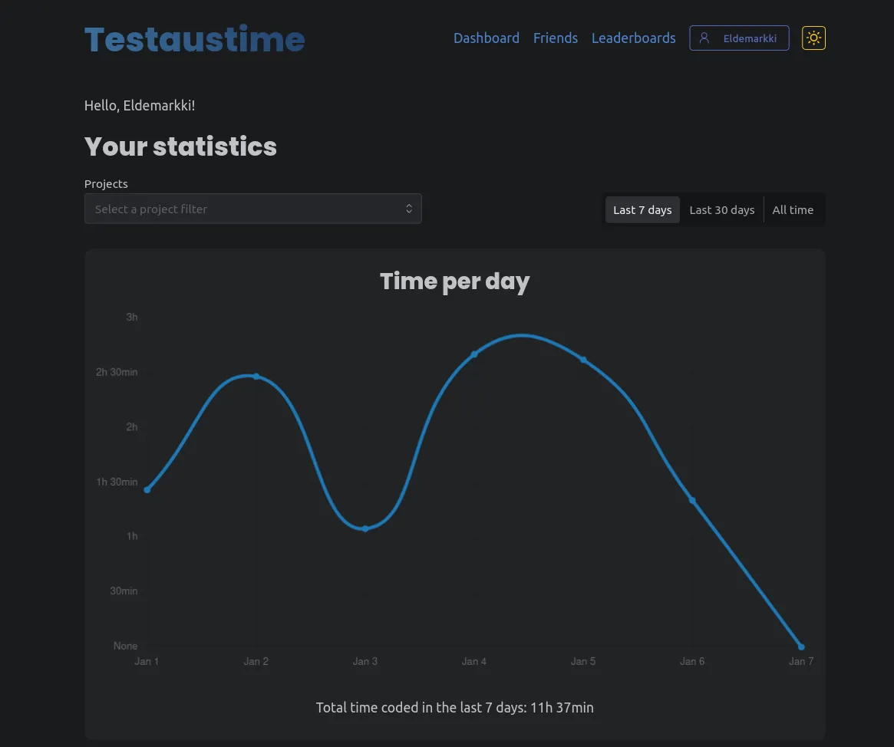Open the Eldemarkki account dropdown
Viewport: 894px width, 747px height.
739,38
